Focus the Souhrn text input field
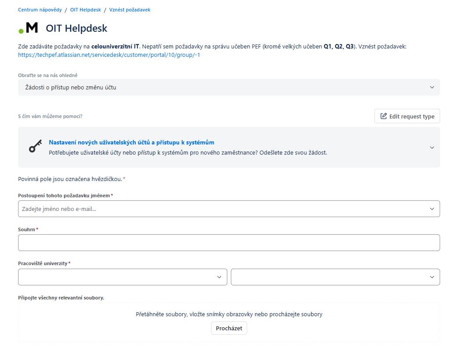 (x=229, y=243)
